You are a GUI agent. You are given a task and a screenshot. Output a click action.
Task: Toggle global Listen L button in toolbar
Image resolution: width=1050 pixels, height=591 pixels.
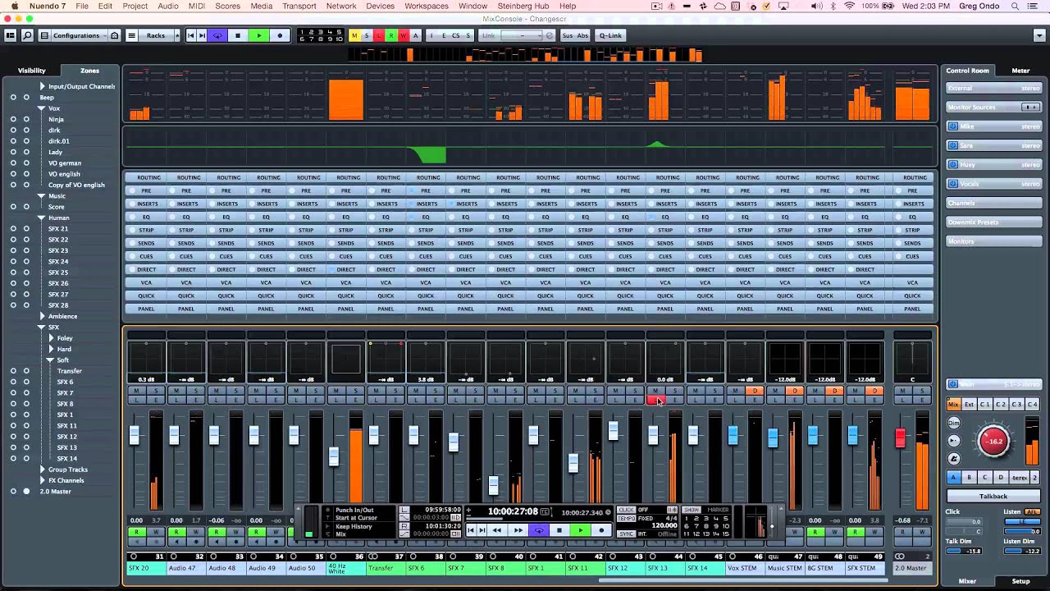[379, 35]
